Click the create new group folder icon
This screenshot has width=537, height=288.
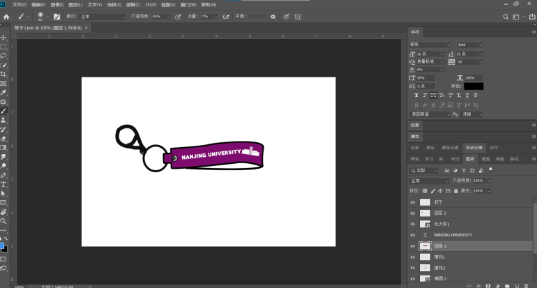point(507,286)
